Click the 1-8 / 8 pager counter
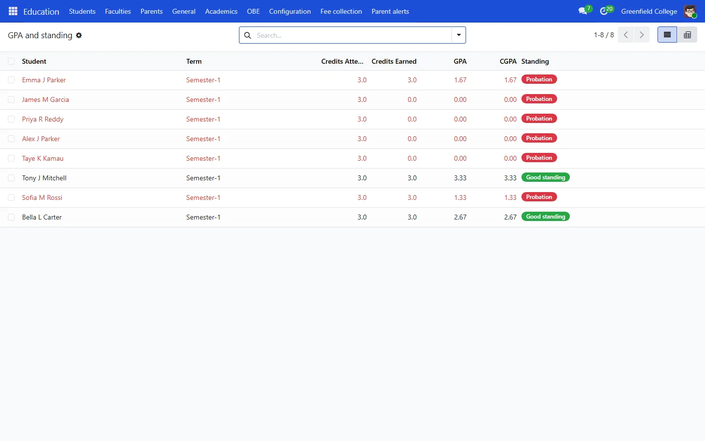This screenshot has width=705, height=441. [x=604, y=35]
